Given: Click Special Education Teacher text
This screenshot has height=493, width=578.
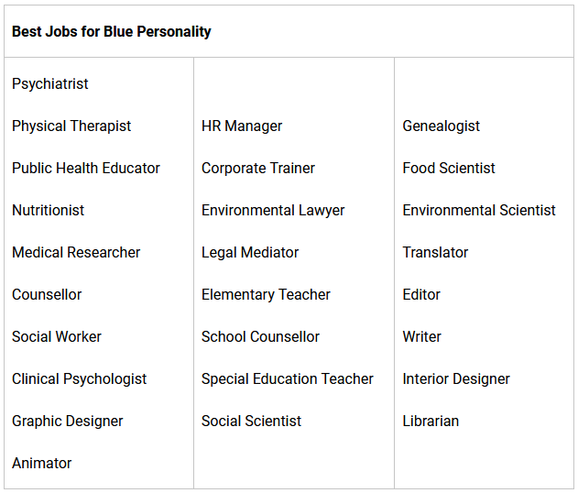Looking at the screenshot, I should (288, 378).
